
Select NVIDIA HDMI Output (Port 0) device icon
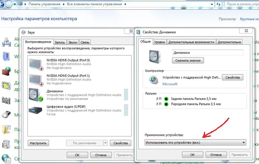[36, 64]
